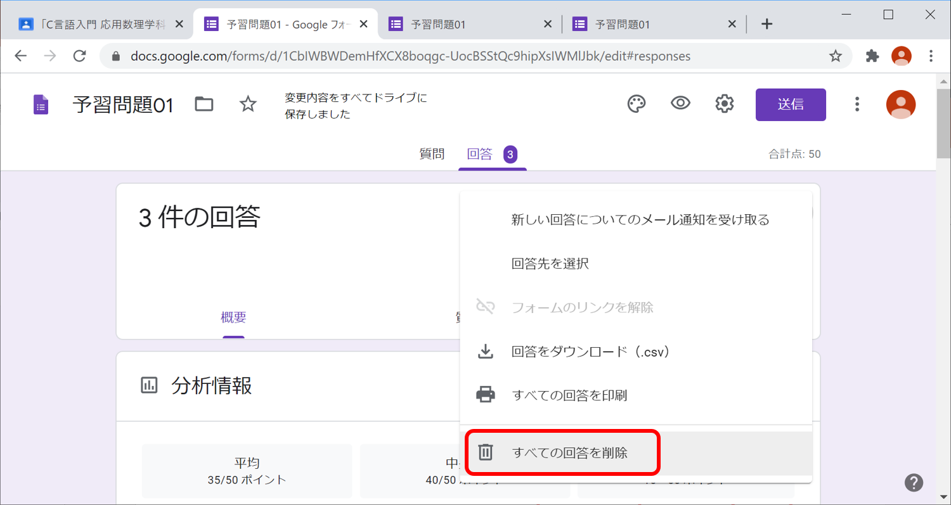951x505 pixels.
Task: Select すべての回答を印刷 from menu
Action: [x=569, y=395]
